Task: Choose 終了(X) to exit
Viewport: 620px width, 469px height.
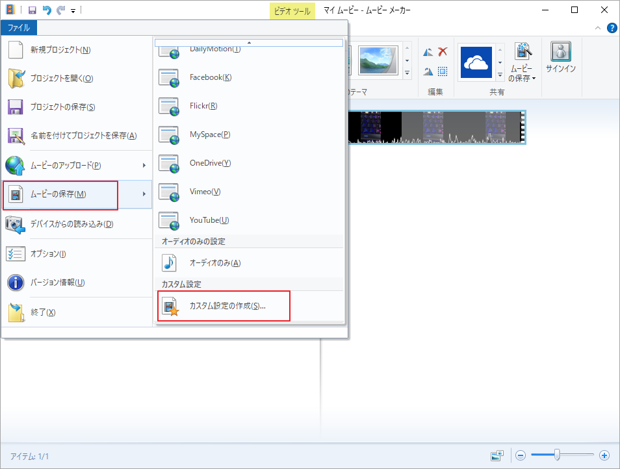Action: pos(77,312)
